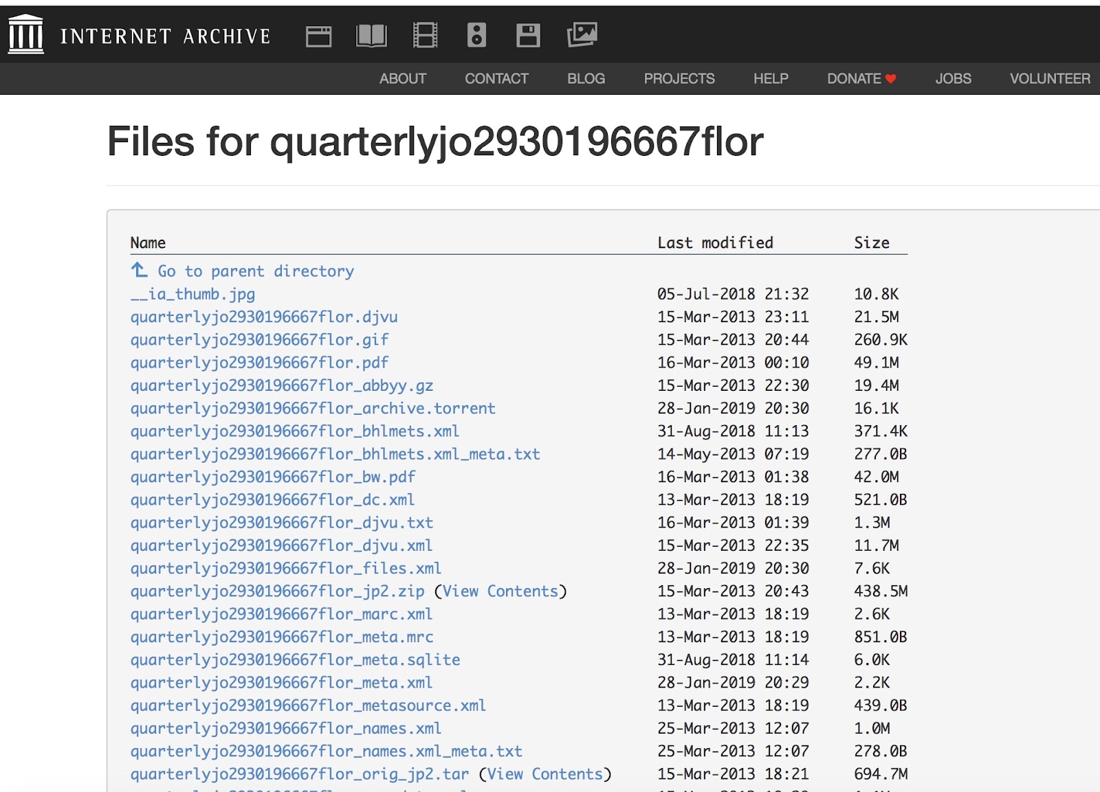
Task: Click the Name column header
Action: [x=148, y=242]
